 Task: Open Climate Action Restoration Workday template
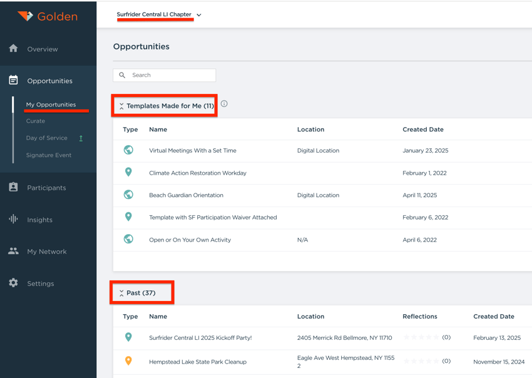point(198,173)
